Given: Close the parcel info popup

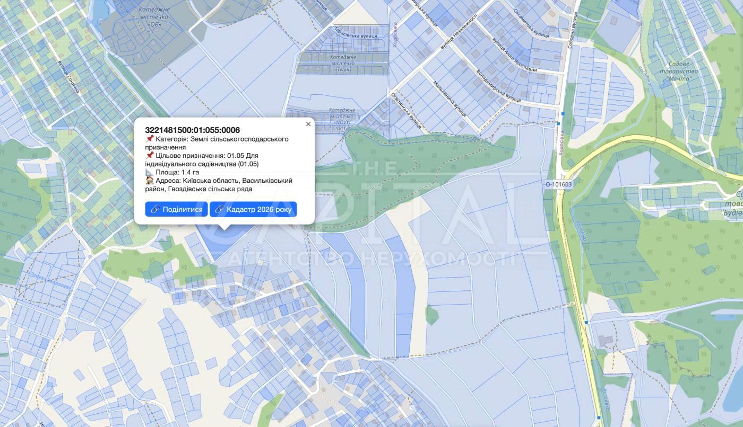Looking at the screenshot, I should pos(308,124).
